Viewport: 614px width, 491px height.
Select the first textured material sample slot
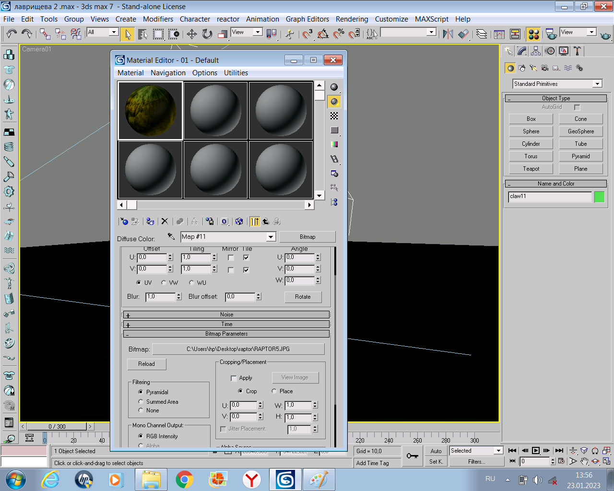pos(150,111)
